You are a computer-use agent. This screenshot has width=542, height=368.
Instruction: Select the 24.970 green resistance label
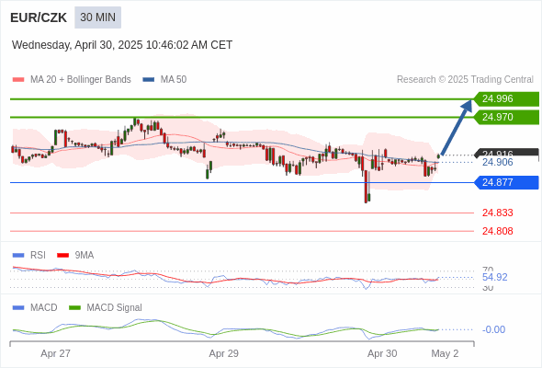point(506,117)
